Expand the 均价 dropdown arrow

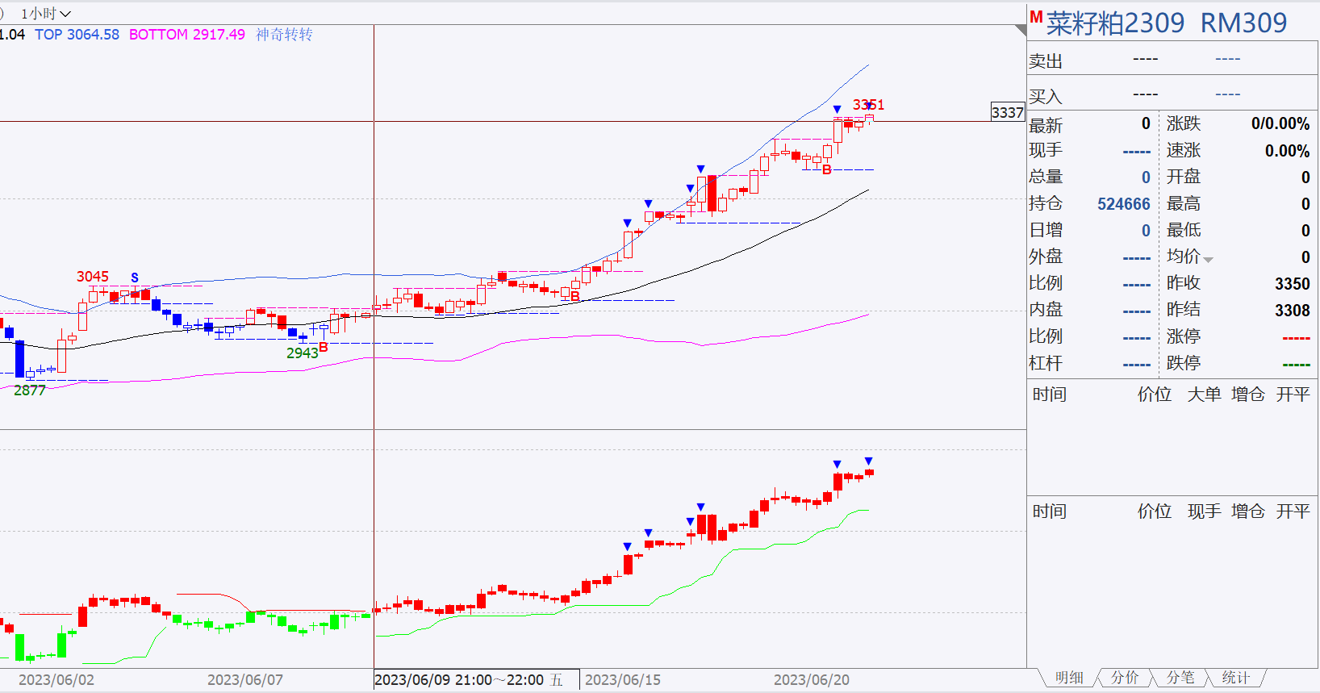click(x=1208, y=260)
